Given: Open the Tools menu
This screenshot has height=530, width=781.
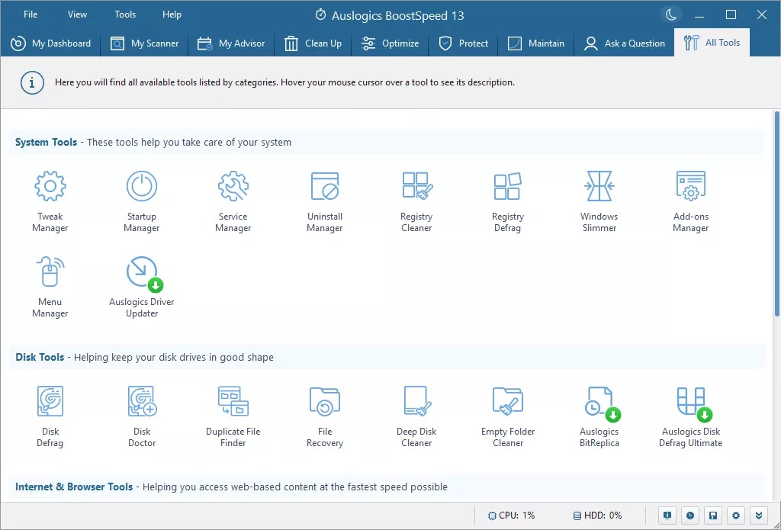Looking at the screenshot, I should click(x=125, y=14).
